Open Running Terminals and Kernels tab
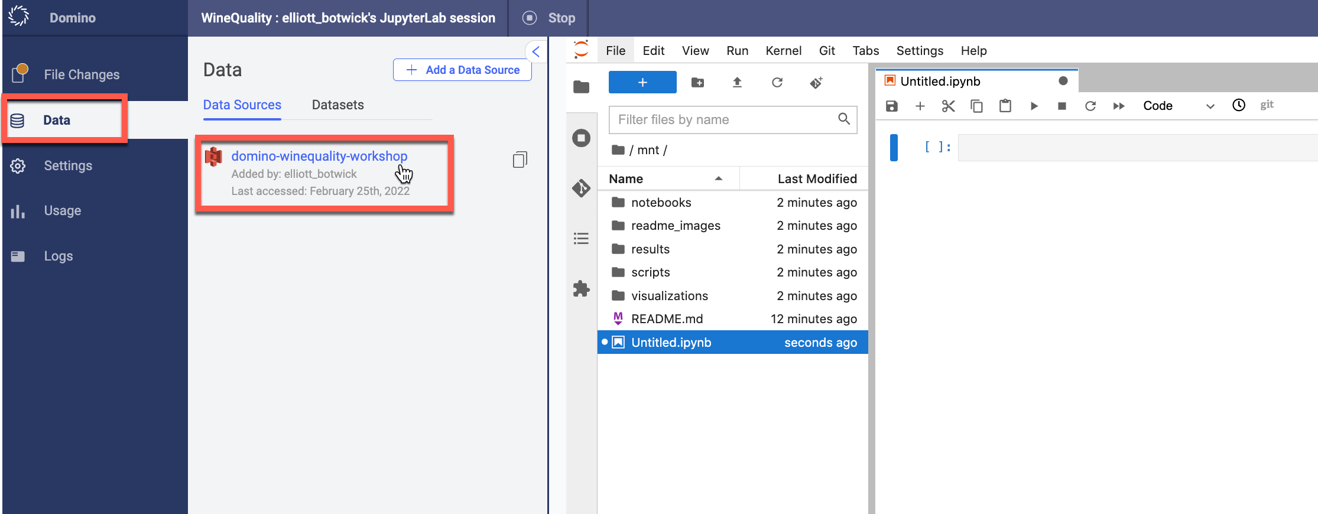This screenshot has width=1318, height=514. tap(582, 138)
